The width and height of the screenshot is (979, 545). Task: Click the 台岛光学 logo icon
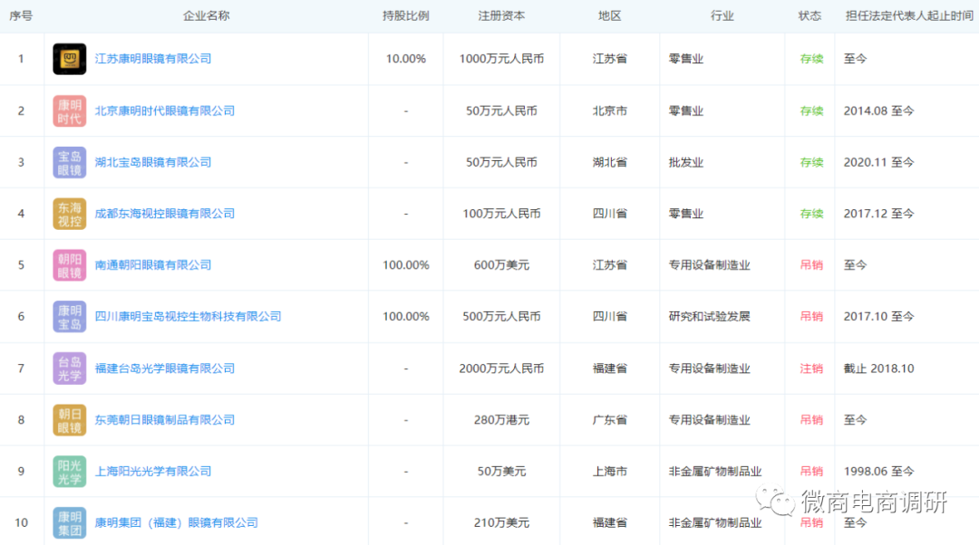click(x=69, y=368)
